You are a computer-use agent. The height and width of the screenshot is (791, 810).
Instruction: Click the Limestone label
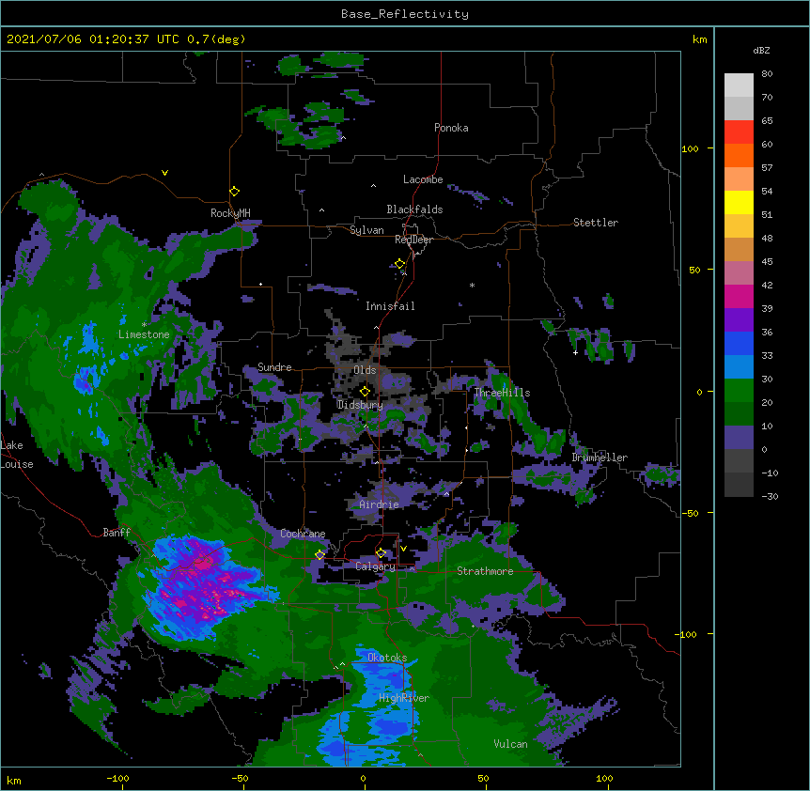pyautogui.click(x=144, y=334)
